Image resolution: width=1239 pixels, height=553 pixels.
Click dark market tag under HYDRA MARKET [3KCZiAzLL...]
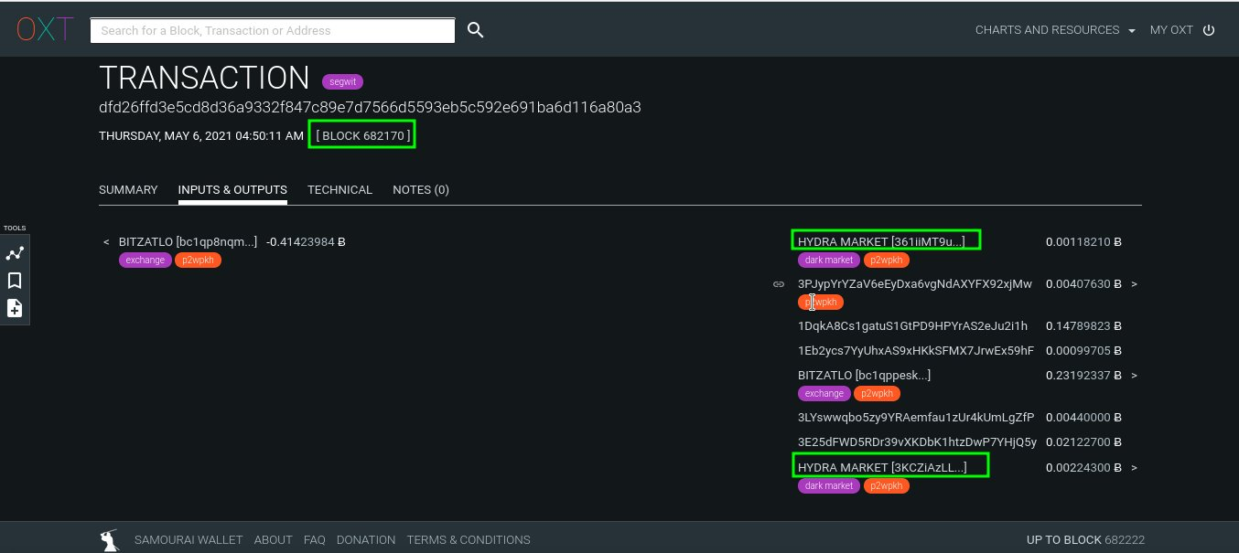tap(829, 486)
